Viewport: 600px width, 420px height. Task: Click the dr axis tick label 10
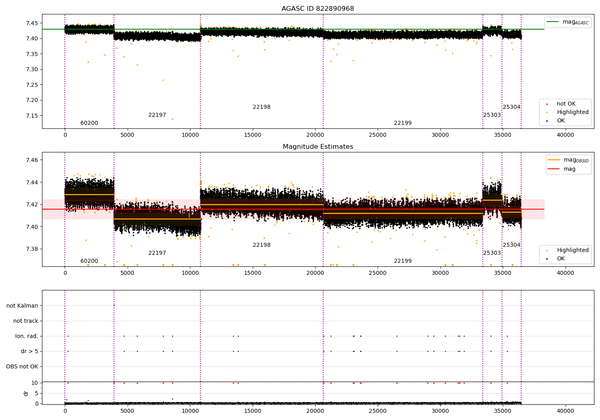[35, 383]
